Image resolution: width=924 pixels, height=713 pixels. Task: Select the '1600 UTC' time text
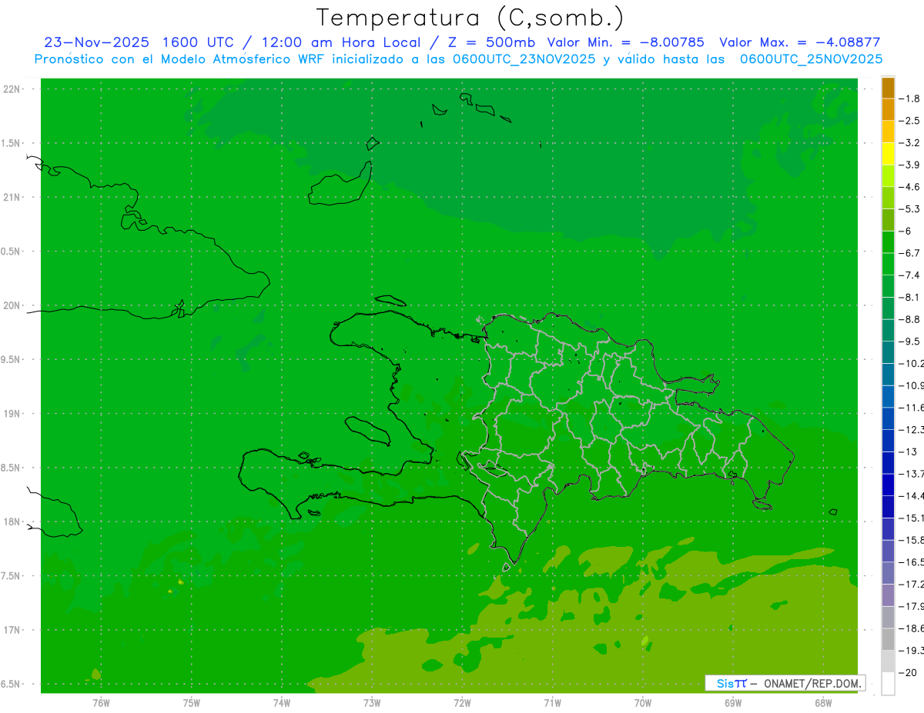coord(198,42)
